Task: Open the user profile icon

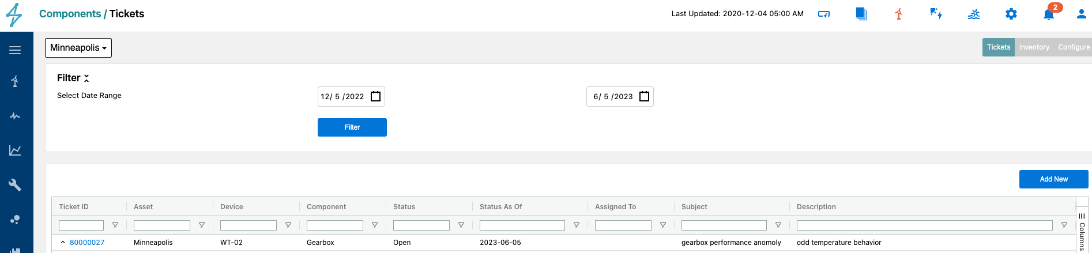Action: tap(1081, 14)
